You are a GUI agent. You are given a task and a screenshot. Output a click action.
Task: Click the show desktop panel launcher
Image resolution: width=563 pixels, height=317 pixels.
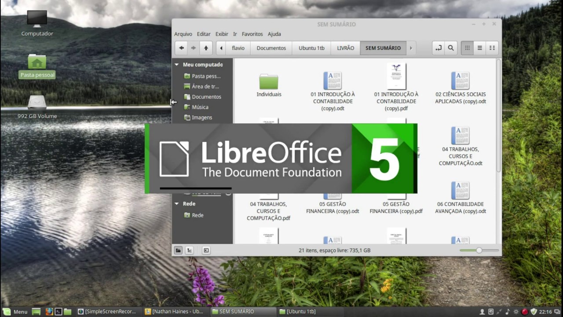(36, 312)
